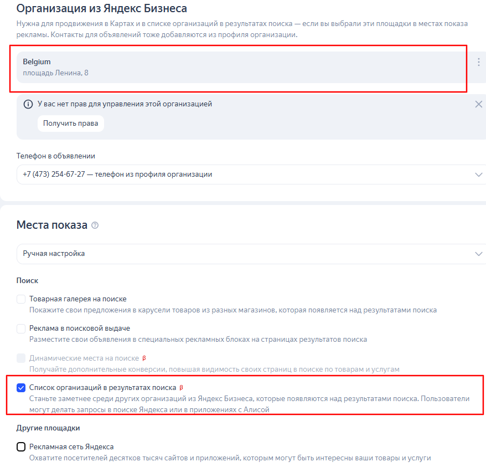Click the Belgium organization card
Image resolution: width=486 pixels, height=467 pixels.
[x=242, y=68]
